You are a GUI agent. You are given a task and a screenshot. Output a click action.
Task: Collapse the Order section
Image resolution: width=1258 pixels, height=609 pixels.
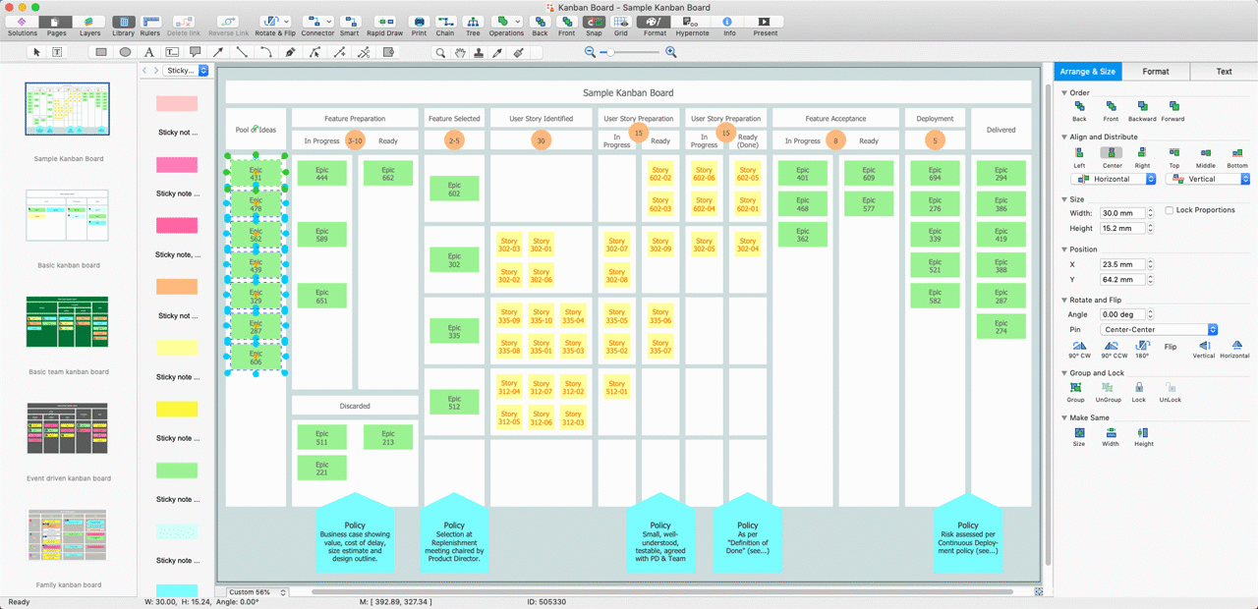pos(1064,93)
